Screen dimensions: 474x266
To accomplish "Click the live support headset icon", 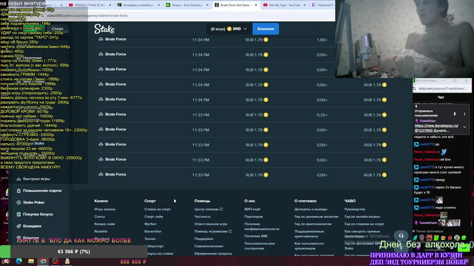I will click(401, 236).
